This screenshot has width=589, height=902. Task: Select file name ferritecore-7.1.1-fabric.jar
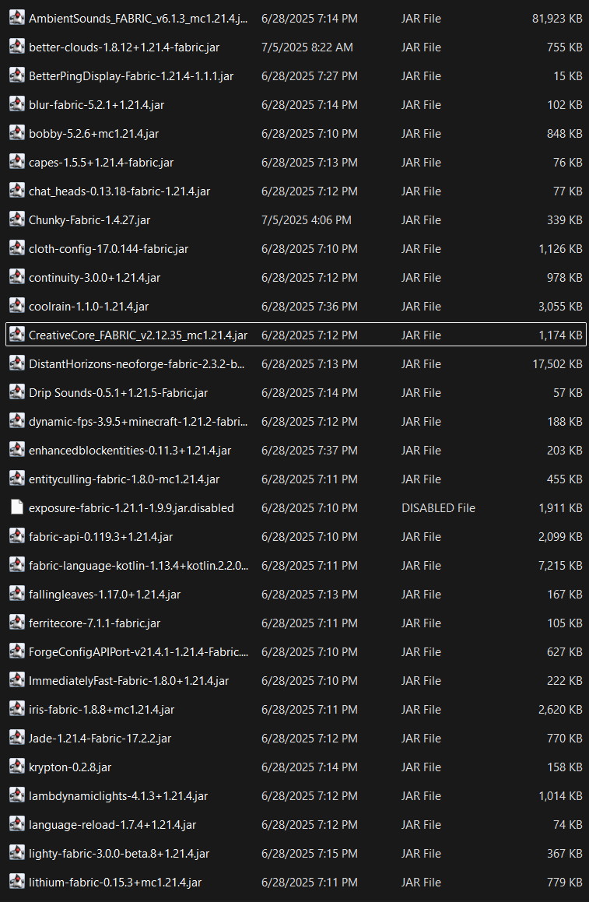click(94, 623)
